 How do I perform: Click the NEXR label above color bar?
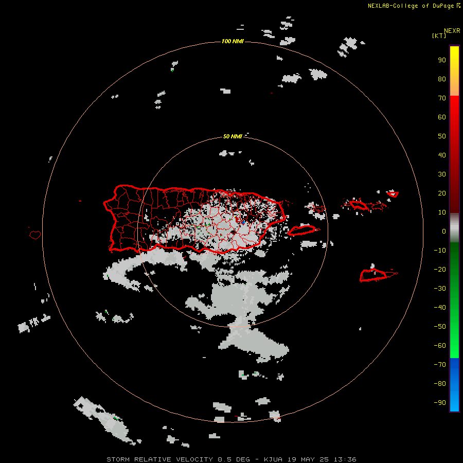click(452, 31)
